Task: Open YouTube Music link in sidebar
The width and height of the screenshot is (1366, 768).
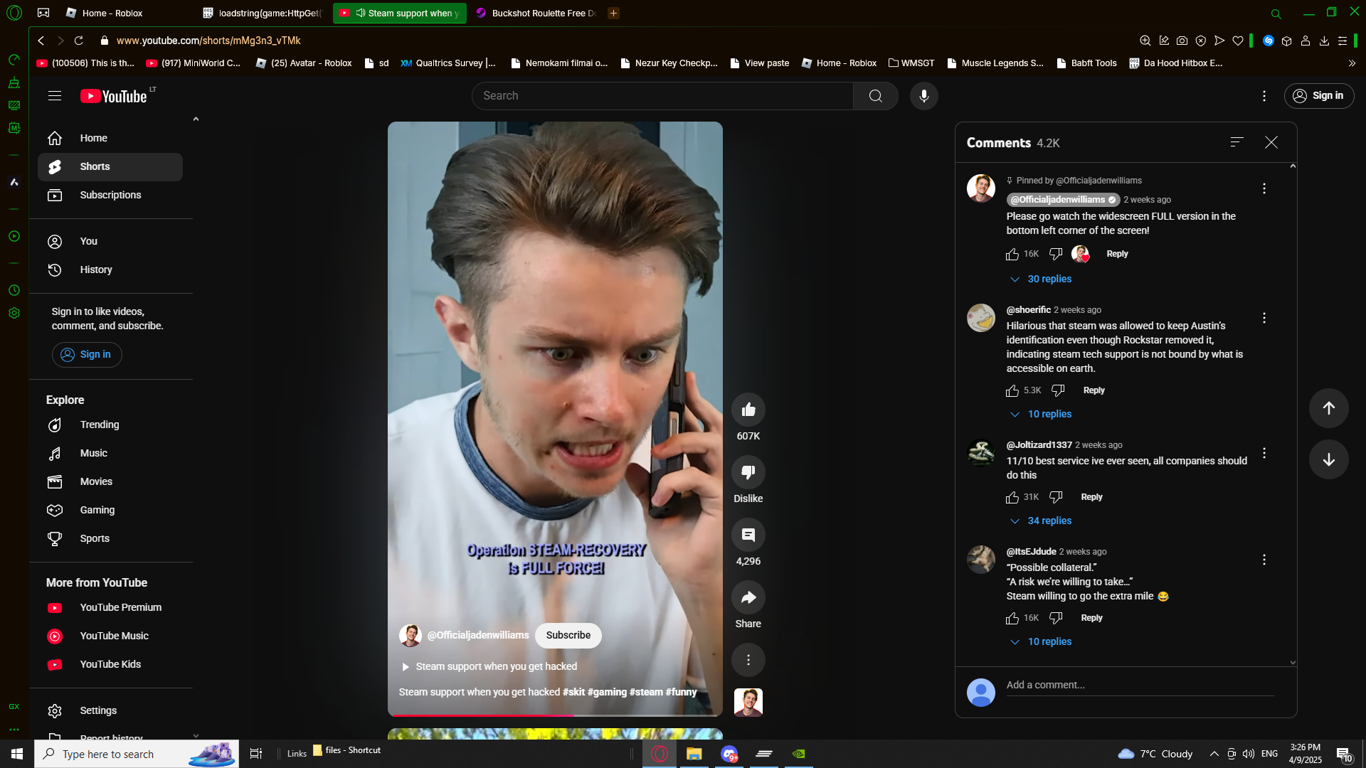Action: click(110, 636)
